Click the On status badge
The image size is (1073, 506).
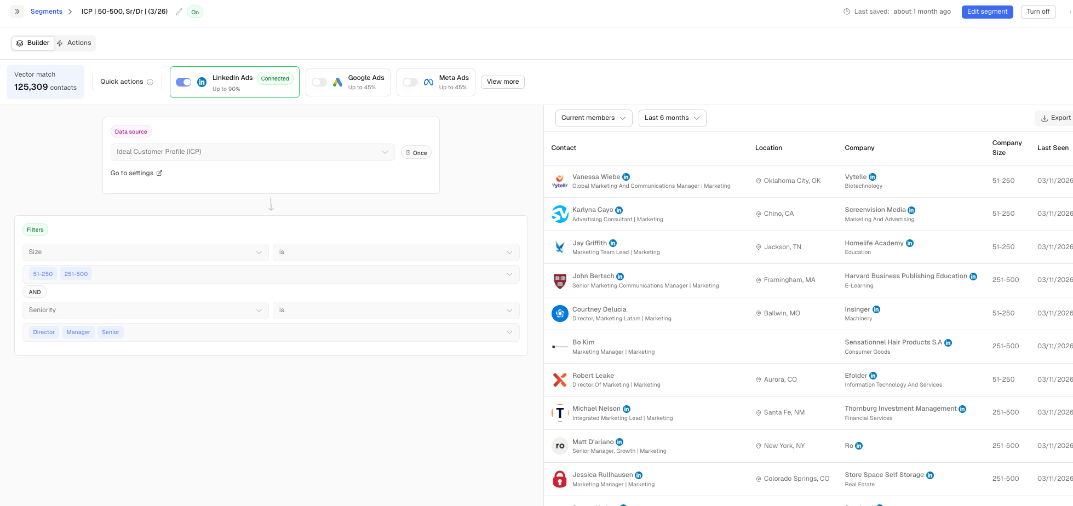pos(195,12)
